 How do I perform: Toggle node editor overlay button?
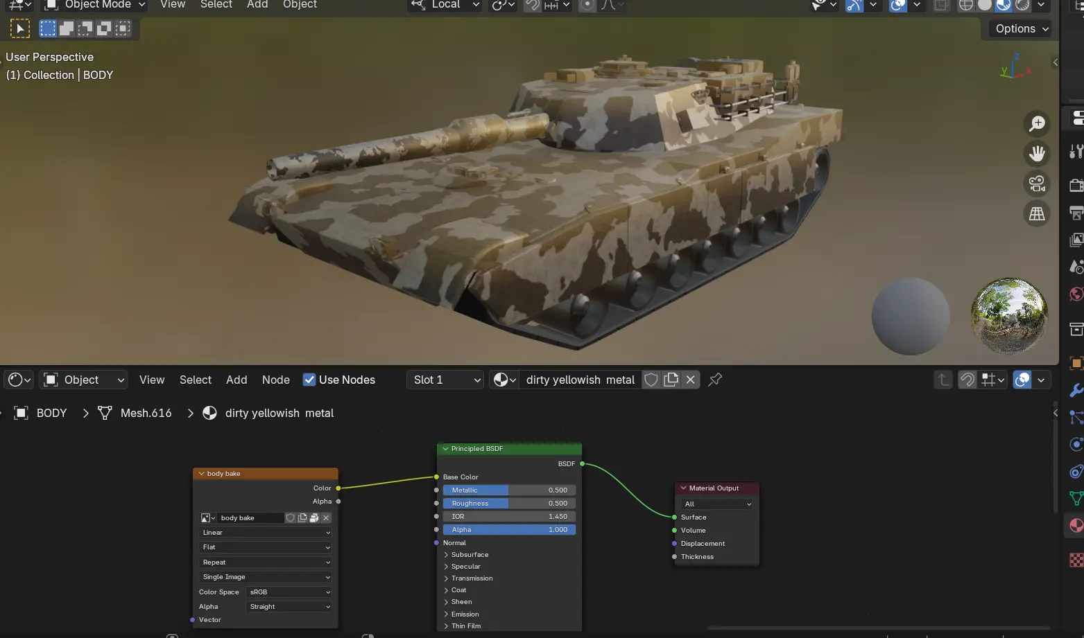pos(1022,380)
